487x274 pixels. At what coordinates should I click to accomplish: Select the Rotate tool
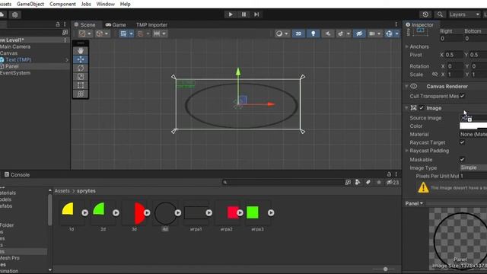click(x=81, y=68)
